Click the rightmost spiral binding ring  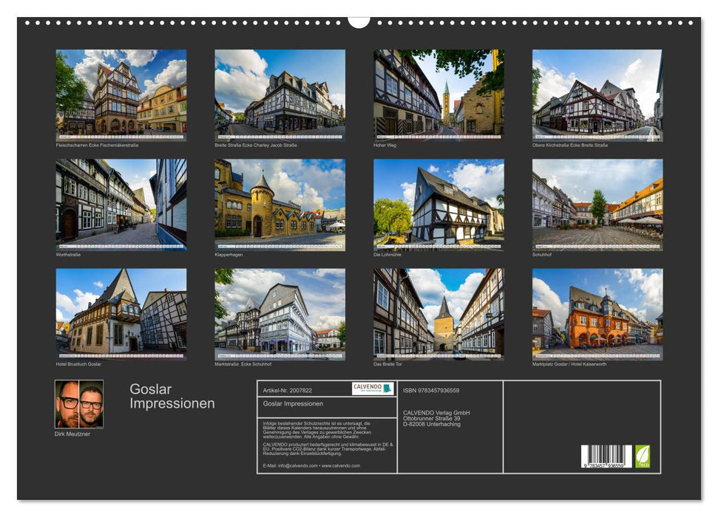692,24
